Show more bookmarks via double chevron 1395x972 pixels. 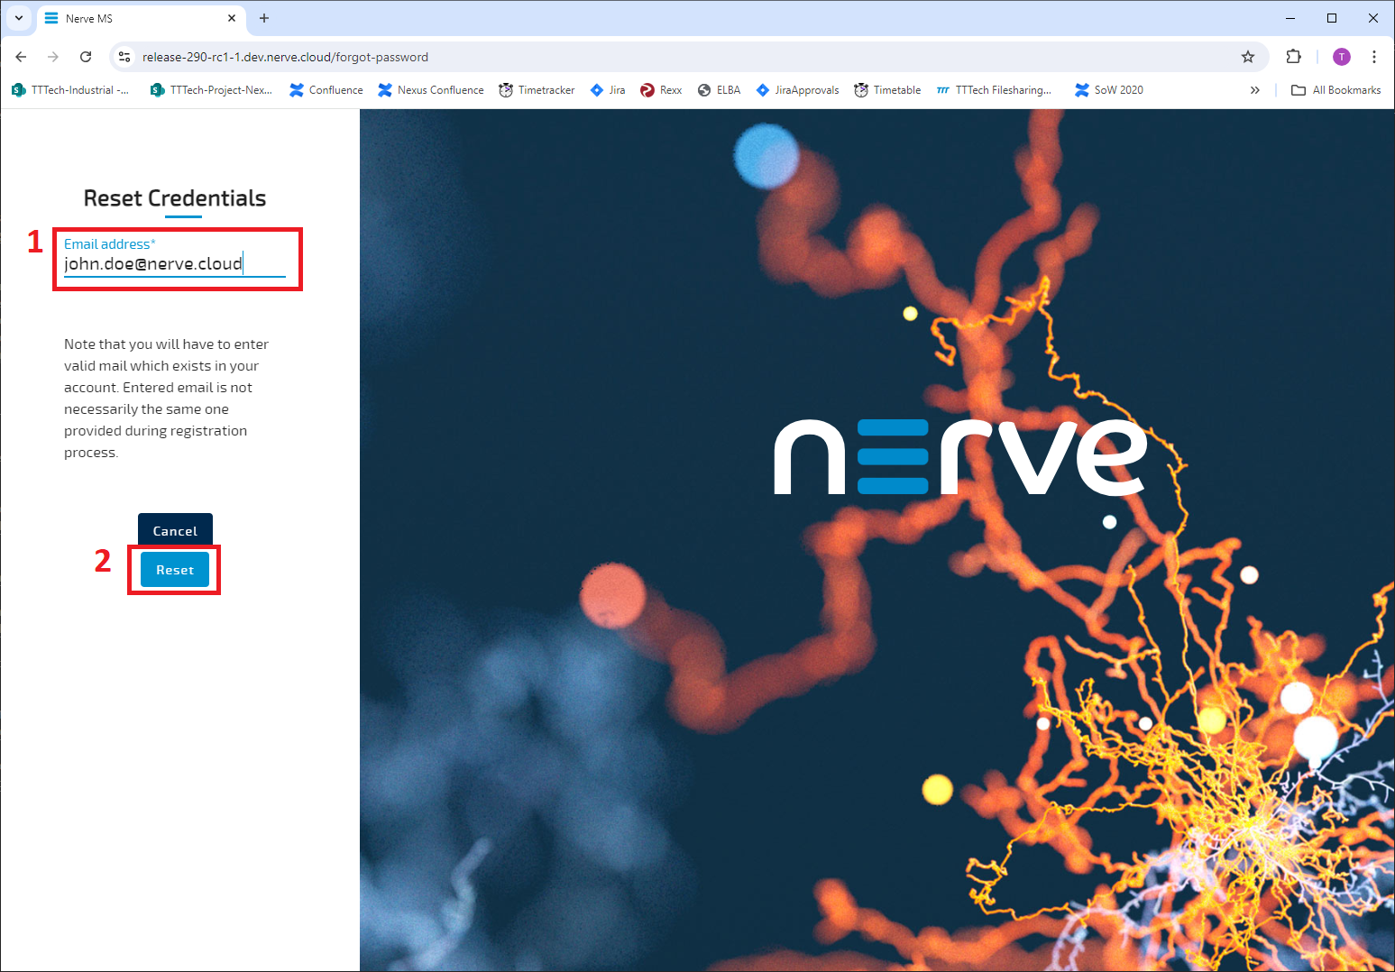tap(1254, 90)
